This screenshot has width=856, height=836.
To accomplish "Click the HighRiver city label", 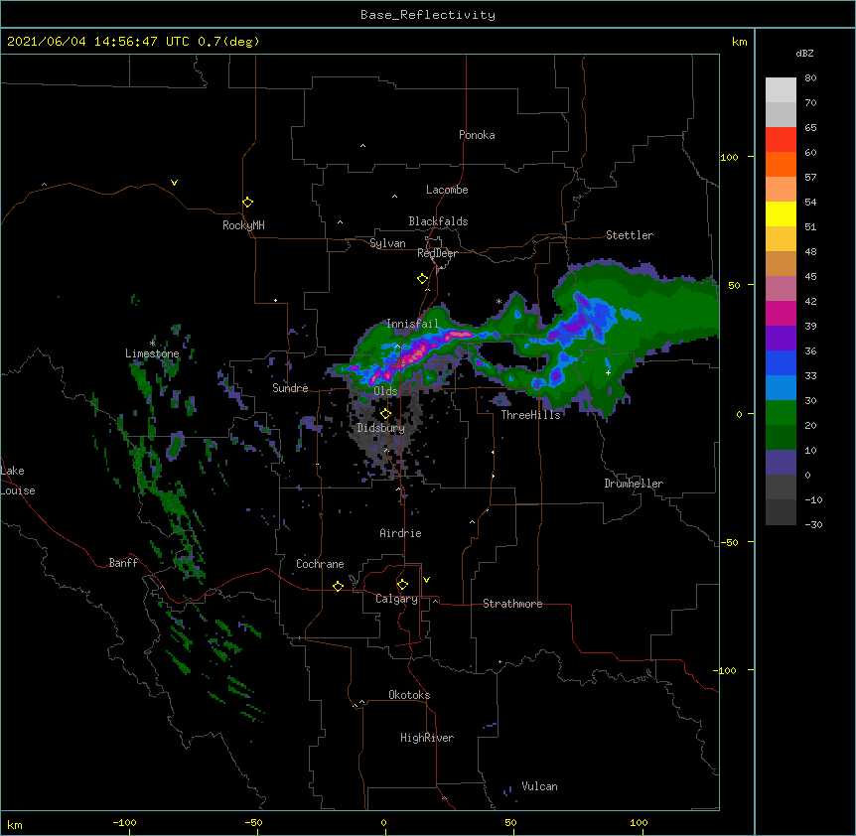I will tap(427, 738).
